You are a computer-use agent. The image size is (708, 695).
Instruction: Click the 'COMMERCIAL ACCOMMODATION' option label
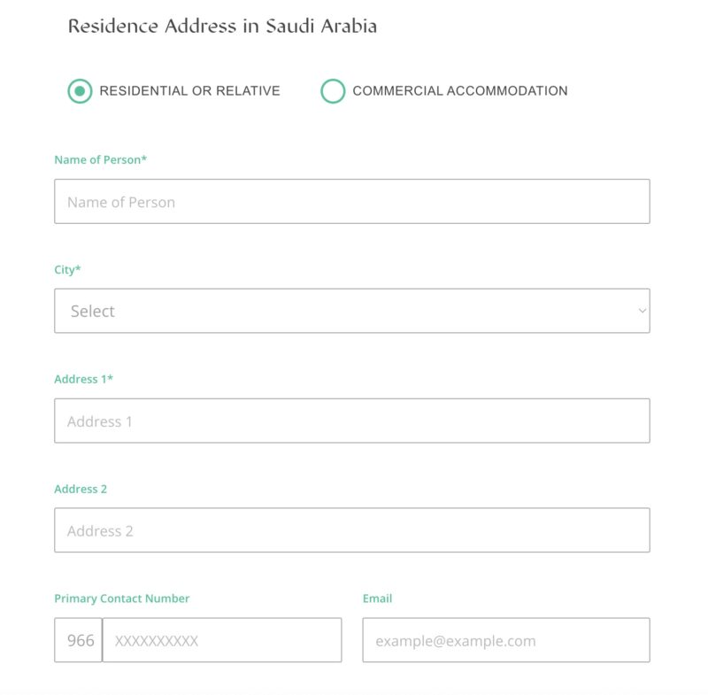[459, 91]
